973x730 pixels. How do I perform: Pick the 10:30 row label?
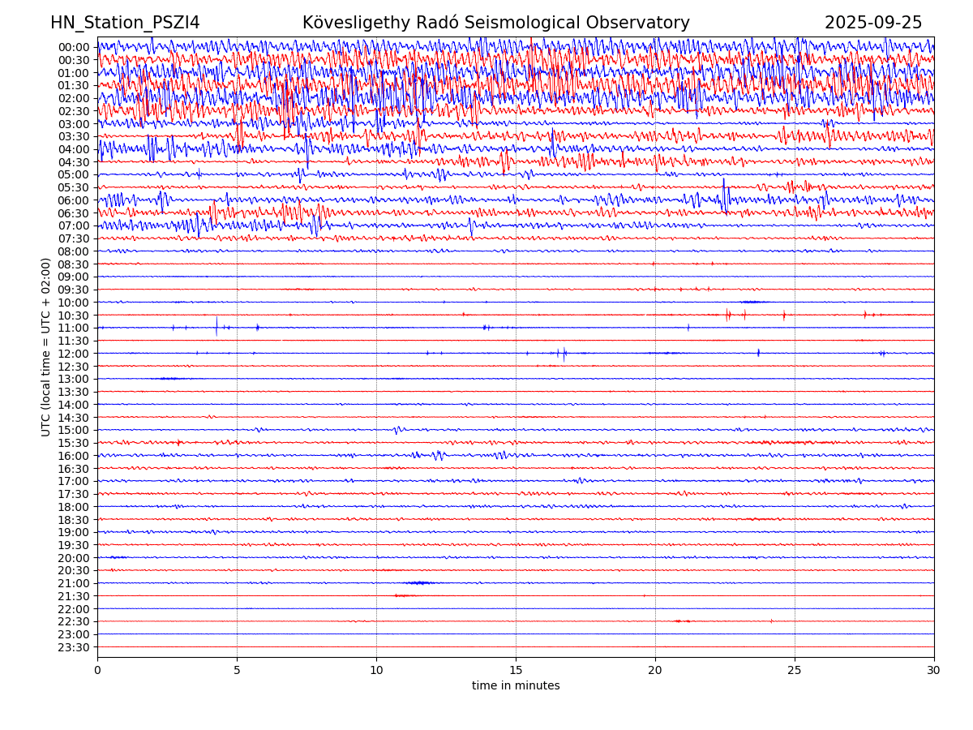point(73,316)
